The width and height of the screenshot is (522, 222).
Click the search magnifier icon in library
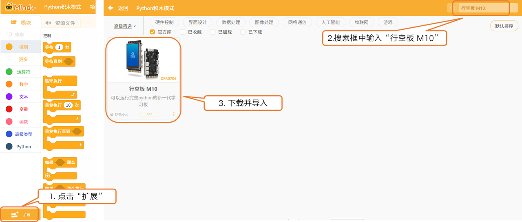pos(452,8)
